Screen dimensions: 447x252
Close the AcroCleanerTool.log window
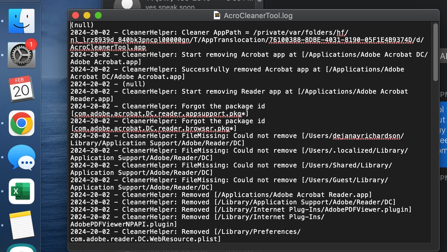(76, 15)
